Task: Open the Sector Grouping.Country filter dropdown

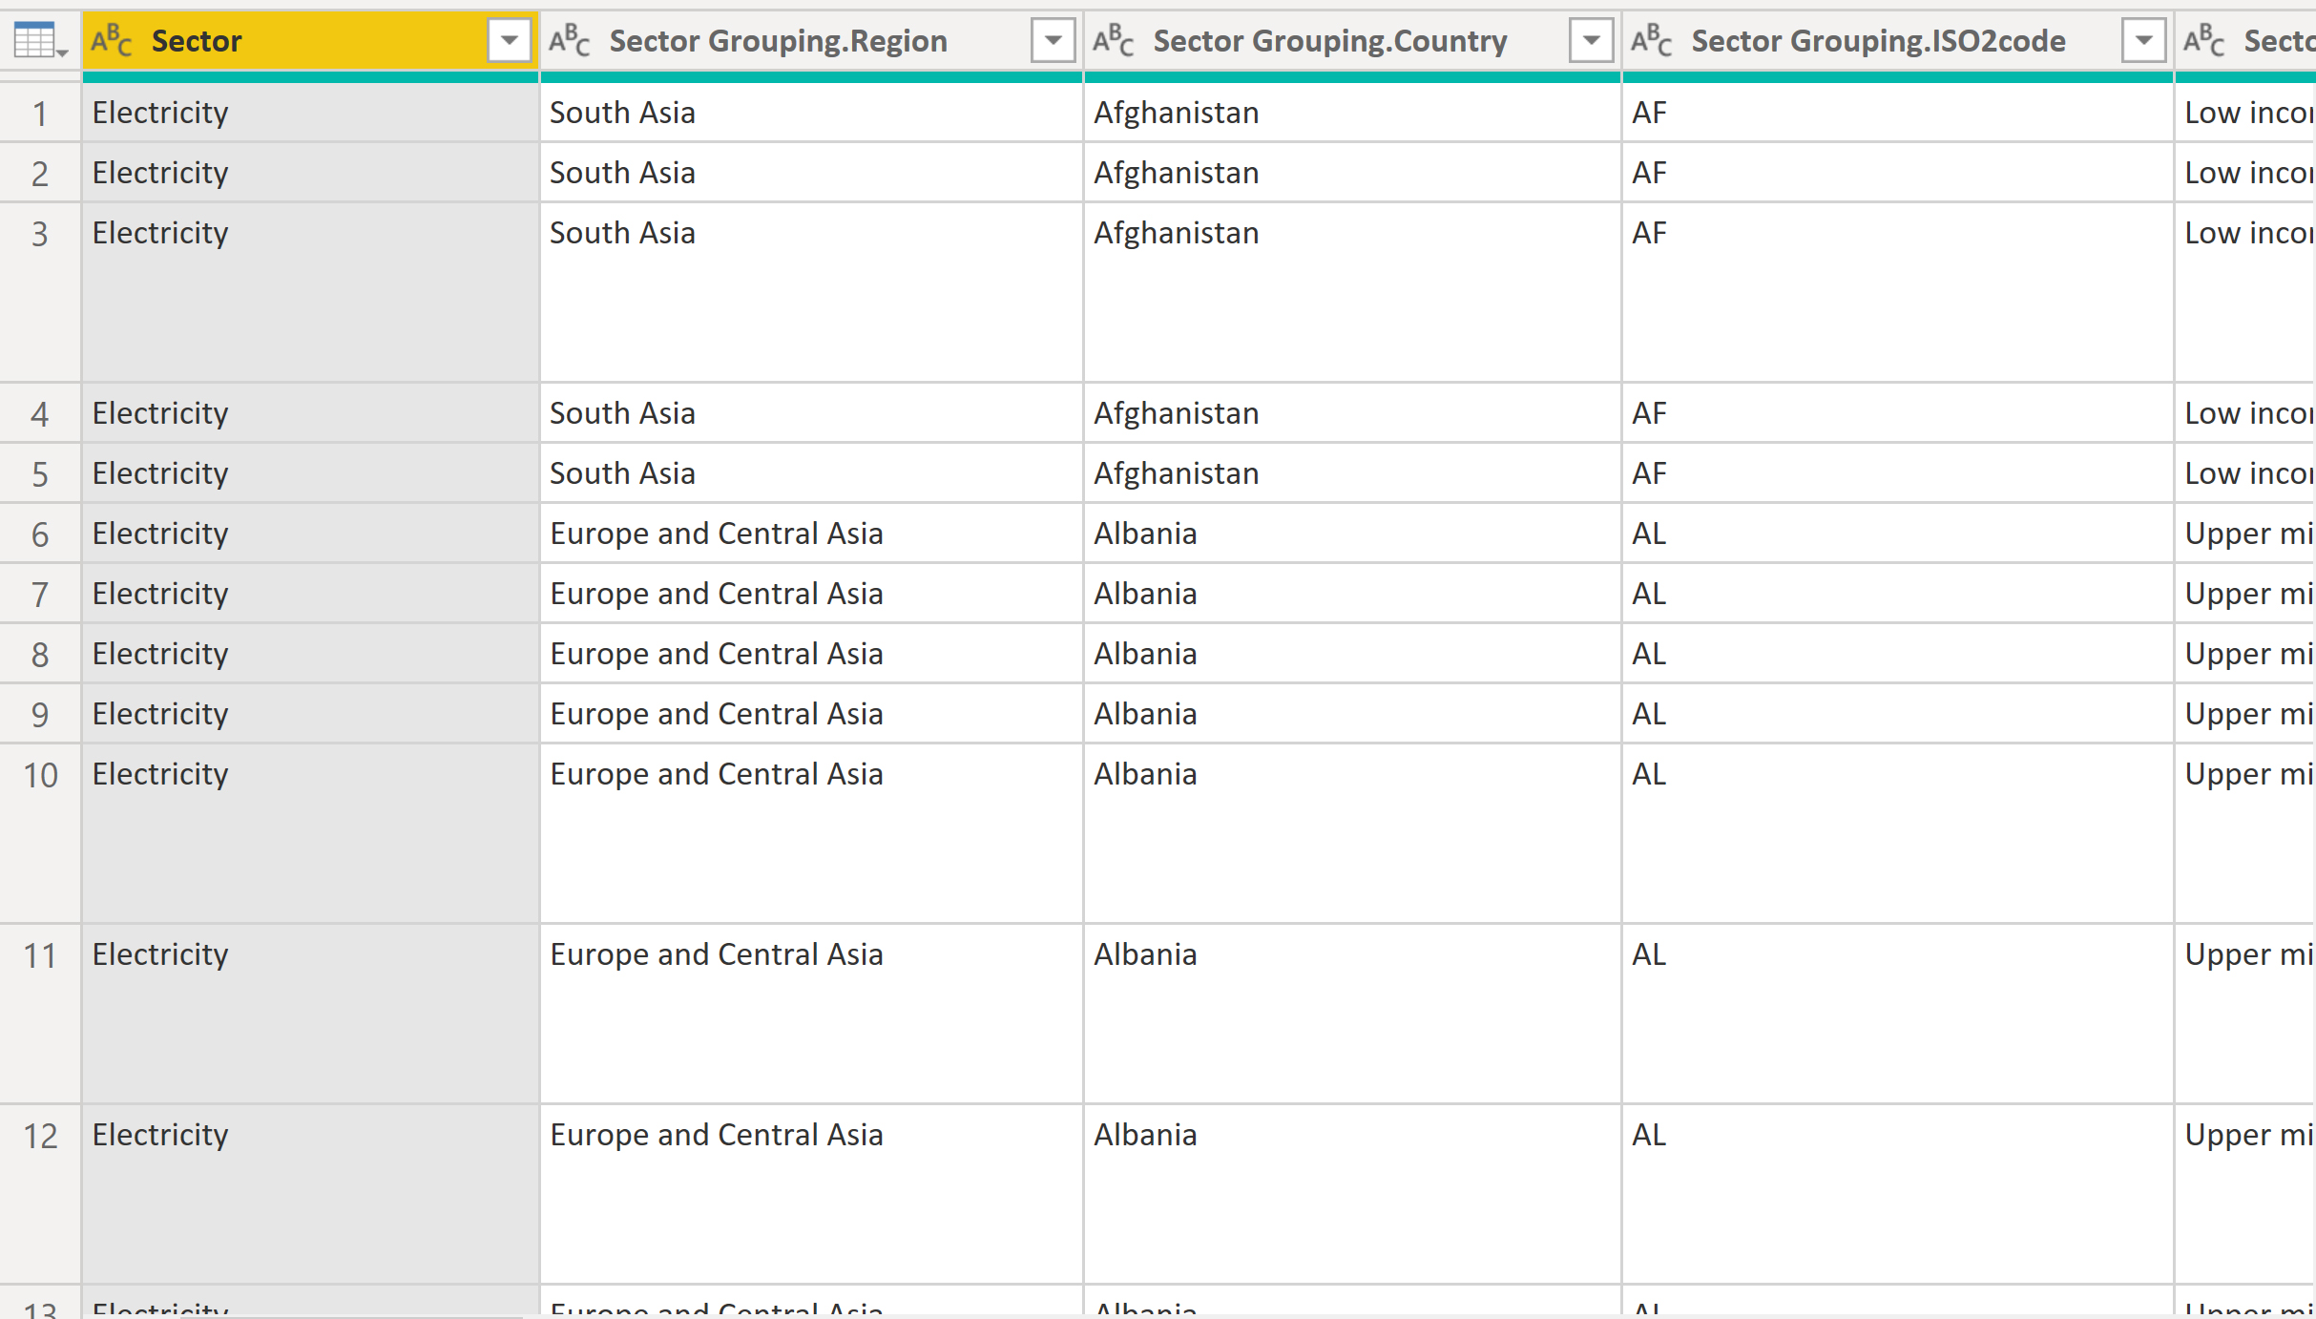Action: (1592, 41)
